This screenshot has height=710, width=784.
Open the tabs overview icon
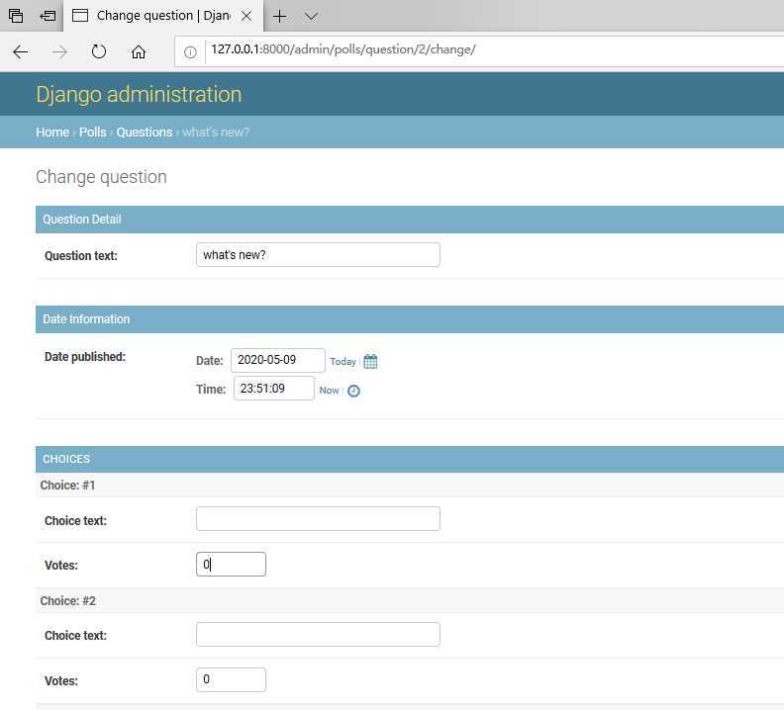pyautogui.click(x=16, y=16)
